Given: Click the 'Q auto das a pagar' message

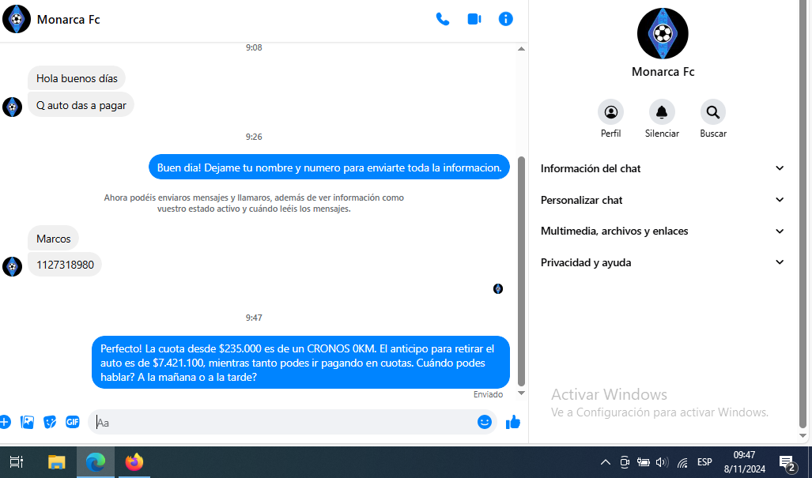Looking at the screenshot, I should coord(81,105).
